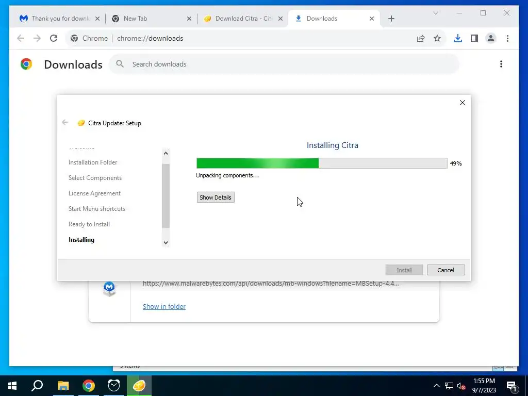The width and height of the screenshot is (528, 396).
Task: Close the Citra Updater Setup dialog
Action: [463, 103]
